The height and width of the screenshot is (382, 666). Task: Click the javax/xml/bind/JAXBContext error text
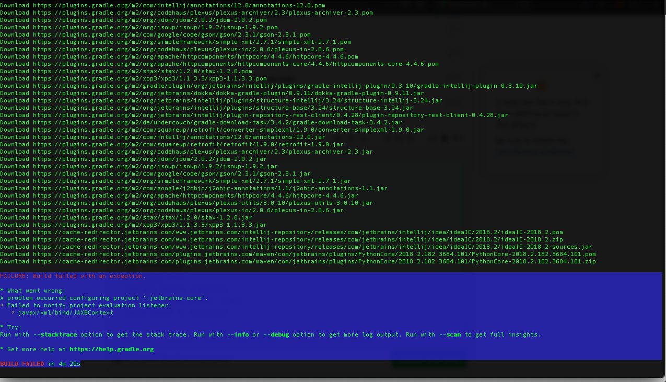coord(66,312)
